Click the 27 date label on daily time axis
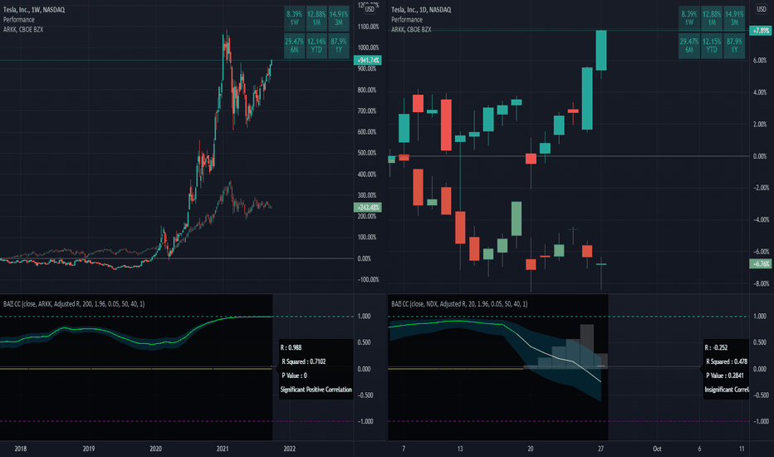The width and height of the screenshot is (774, 457). 600,449
